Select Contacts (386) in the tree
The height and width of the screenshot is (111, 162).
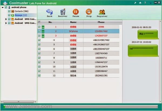[x=21, y=11]
